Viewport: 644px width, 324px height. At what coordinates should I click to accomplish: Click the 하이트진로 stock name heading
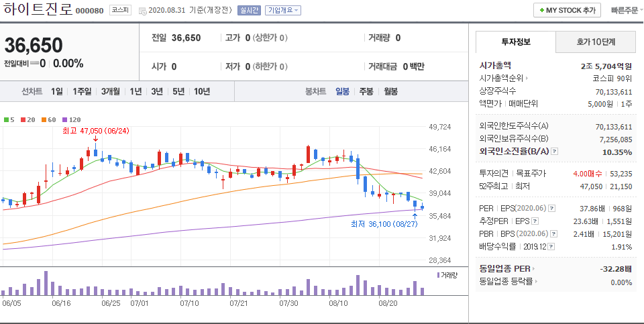click(38, 10)
